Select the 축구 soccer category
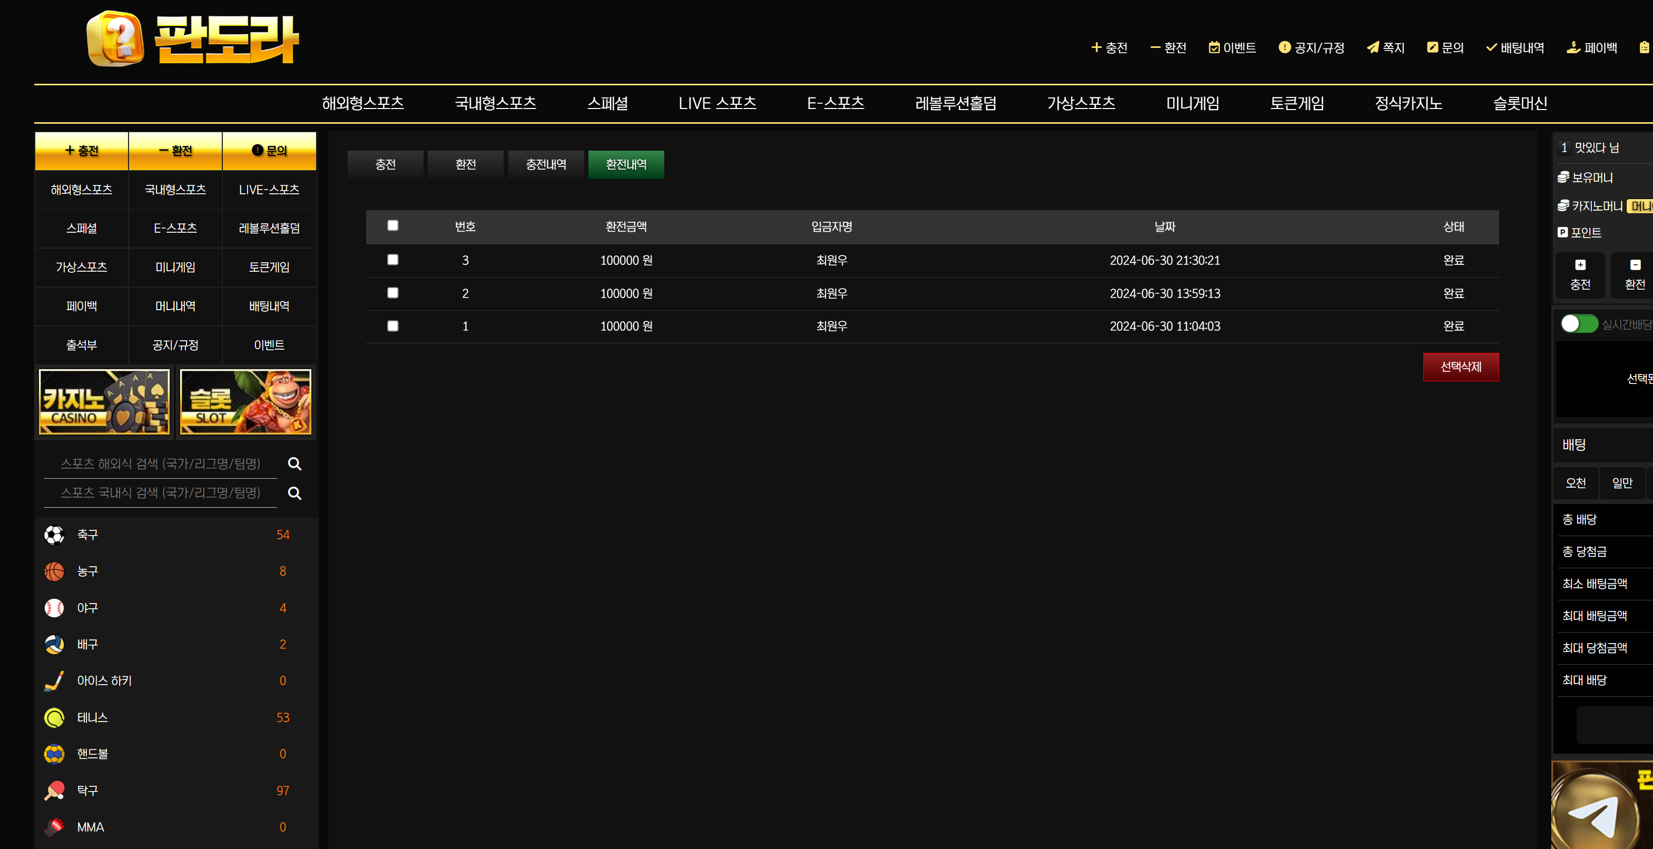Image resolution: width=1653 pixels, height=849 pixels. [87, 535]
